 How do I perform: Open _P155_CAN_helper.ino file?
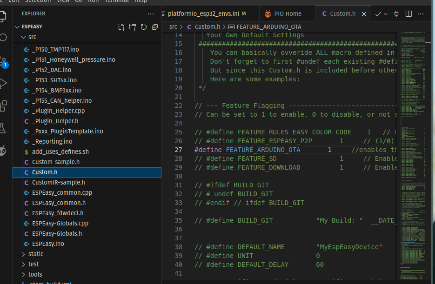[87, 100]
